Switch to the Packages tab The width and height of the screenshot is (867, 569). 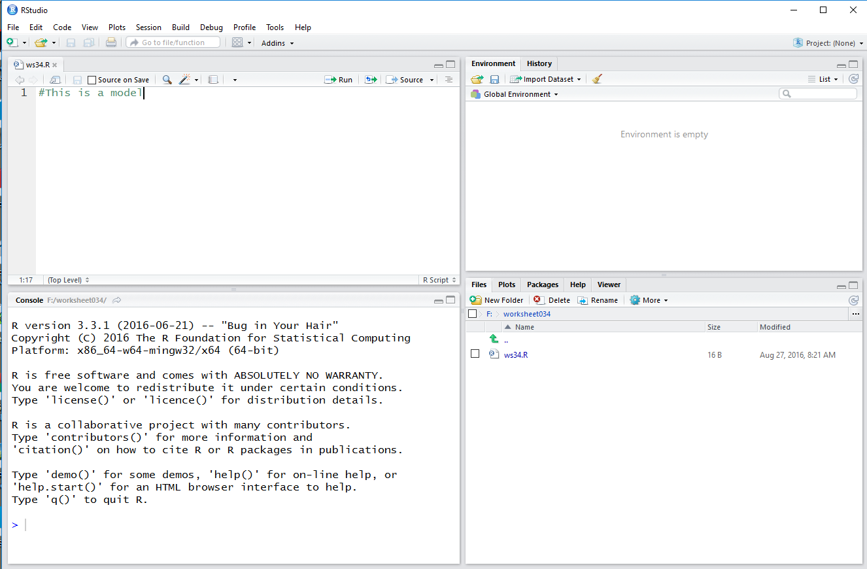(x=543, y=284)
